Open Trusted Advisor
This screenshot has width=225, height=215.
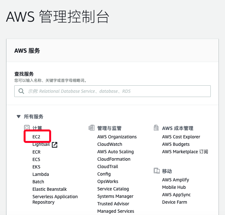coord(113,204)
